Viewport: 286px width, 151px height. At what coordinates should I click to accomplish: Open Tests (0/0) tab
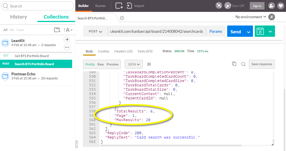(145, 51)
